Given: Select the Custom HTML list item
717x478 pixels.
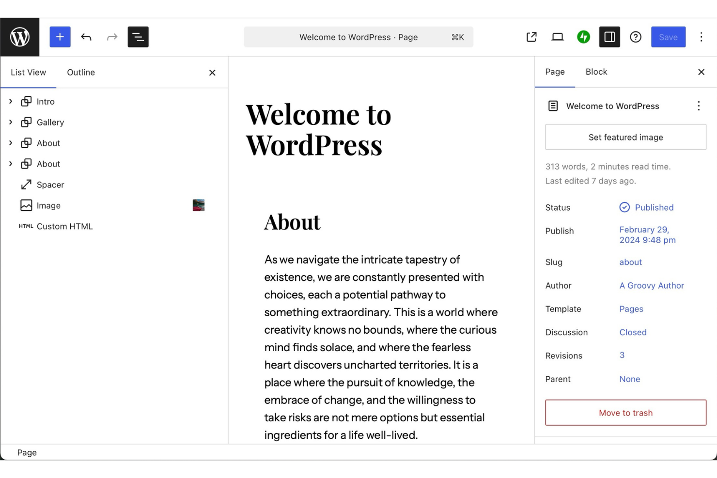Looking at the screenshot, I should tap(114, 226).
